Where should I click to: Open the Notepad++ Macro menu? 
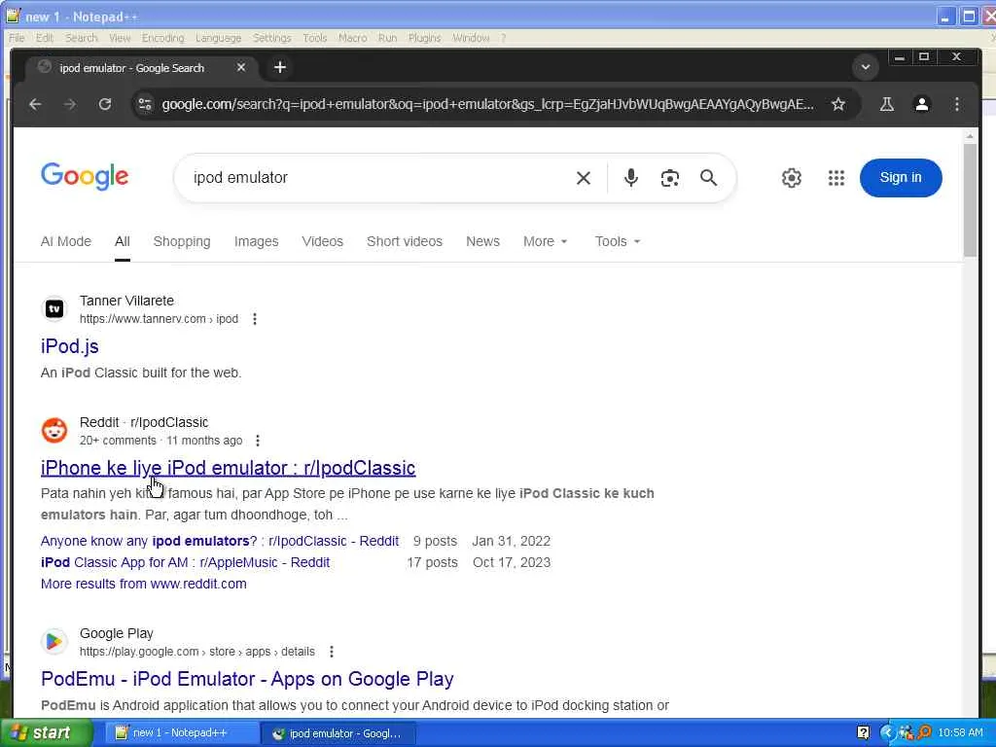point(352,38)
